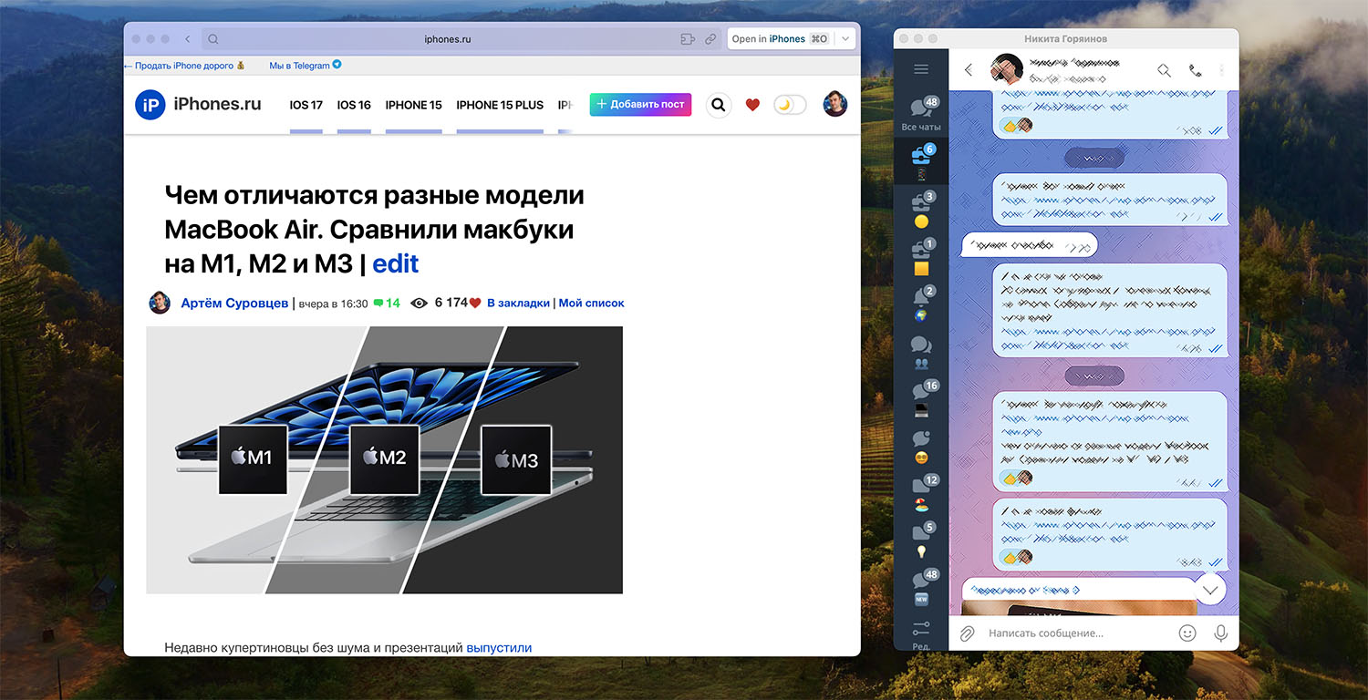Click 'Ред.' edit folders button in Telegram
Screen dimensions: 1368x700
(921, 635)
